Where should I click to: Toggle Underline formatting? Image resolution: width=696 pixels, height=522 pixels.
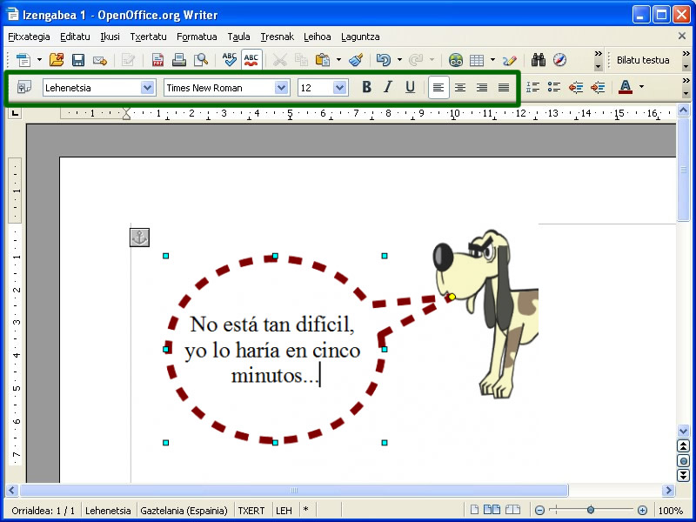click(410, 87)
